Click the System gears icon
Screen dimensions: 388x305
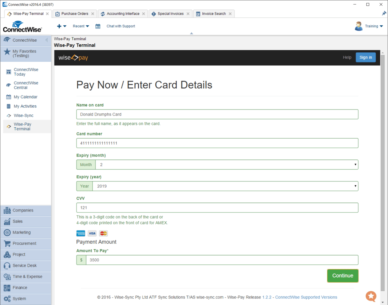[7, 299]
